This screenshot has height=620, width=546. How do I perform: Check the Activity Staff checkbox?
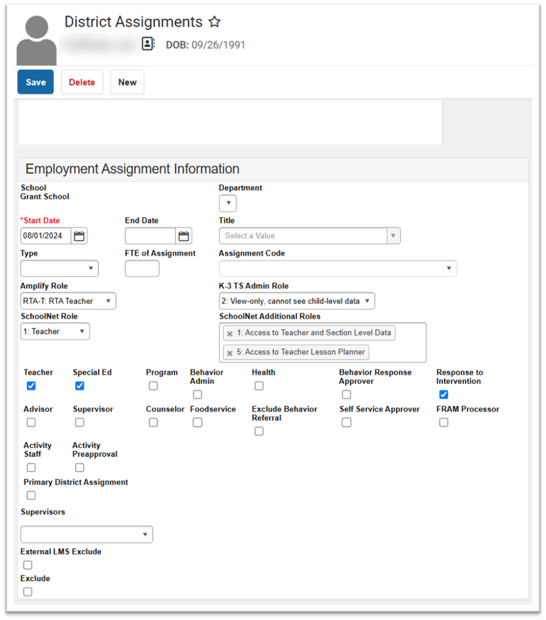click(31, 468)
